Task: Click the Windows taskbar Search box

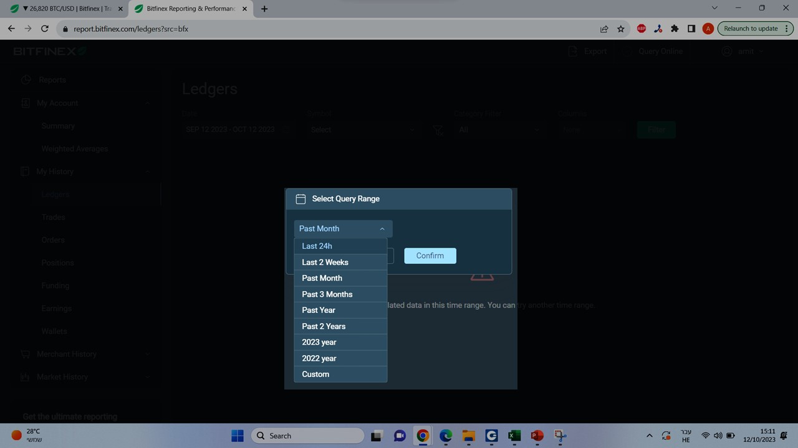Action: tap(308, 436)
